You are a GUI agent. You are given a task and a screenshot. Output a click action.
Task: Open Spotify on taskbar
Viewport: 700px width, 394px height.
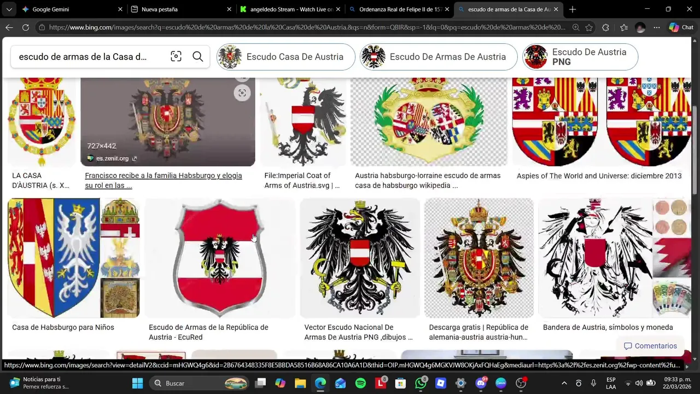pyautogui.click(x=360, y=383)
